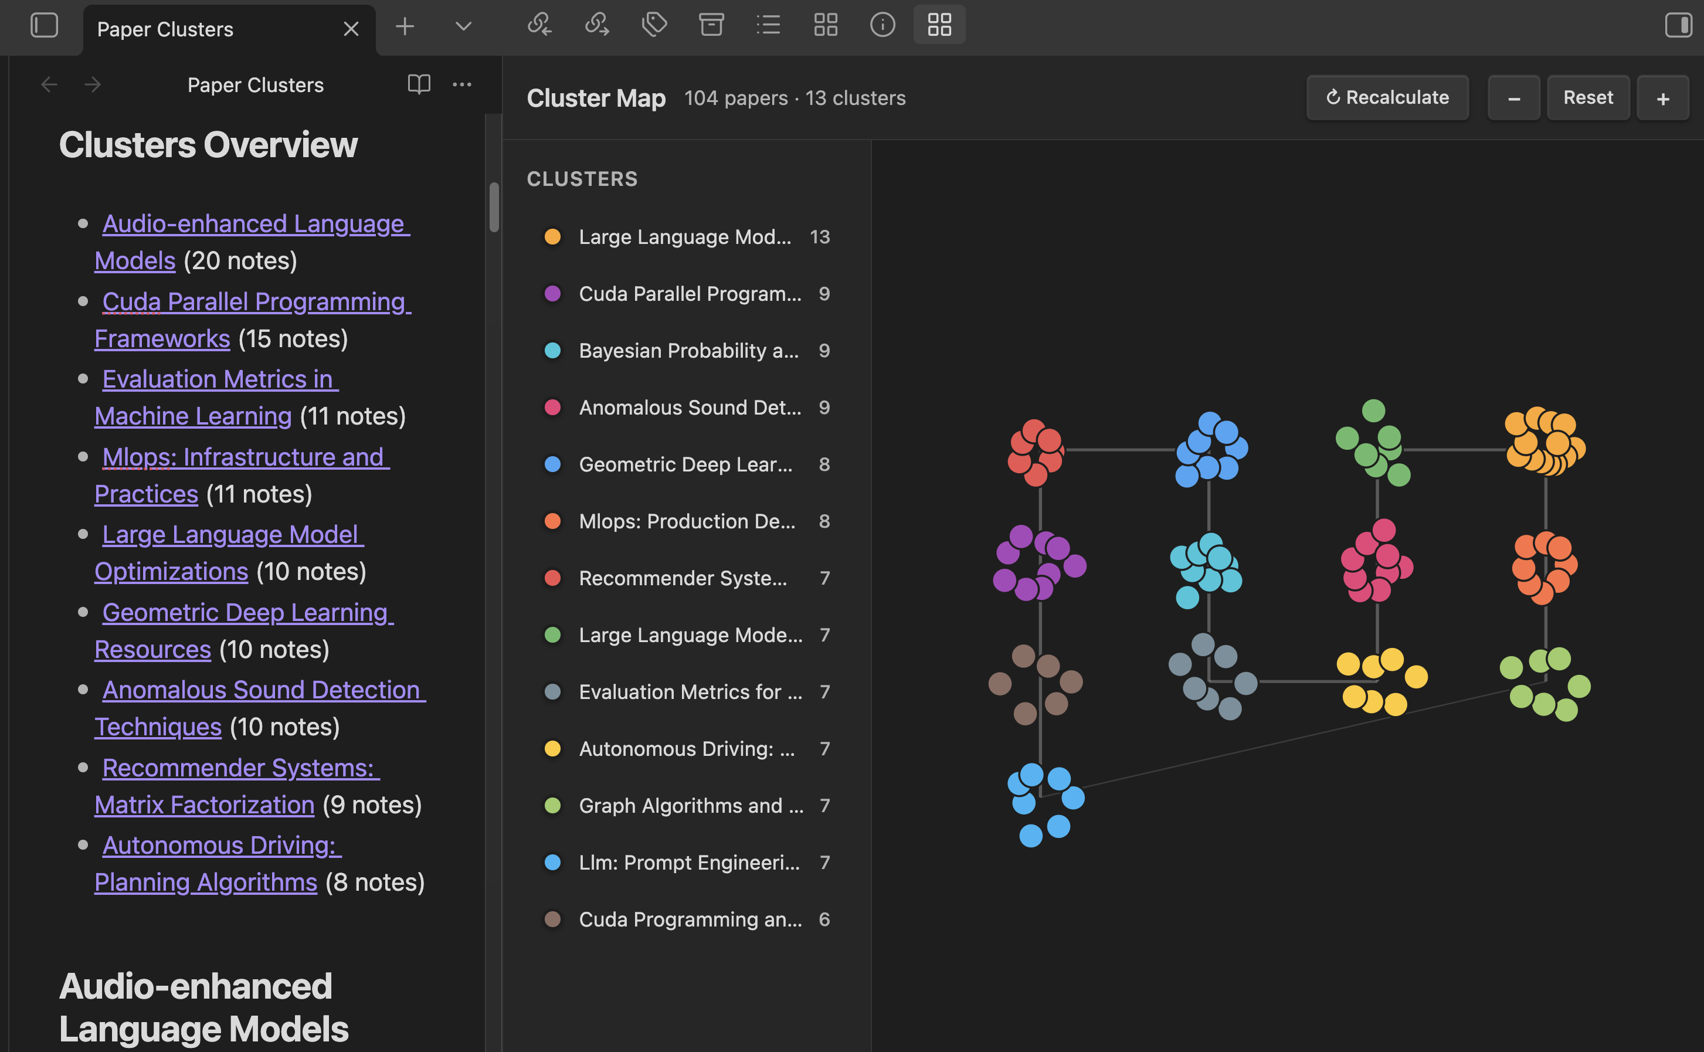The image size is (1704, 1052).
Task: Click the color dot beside Bayesian Probability cluster
Action: click(x=553, y=351)
